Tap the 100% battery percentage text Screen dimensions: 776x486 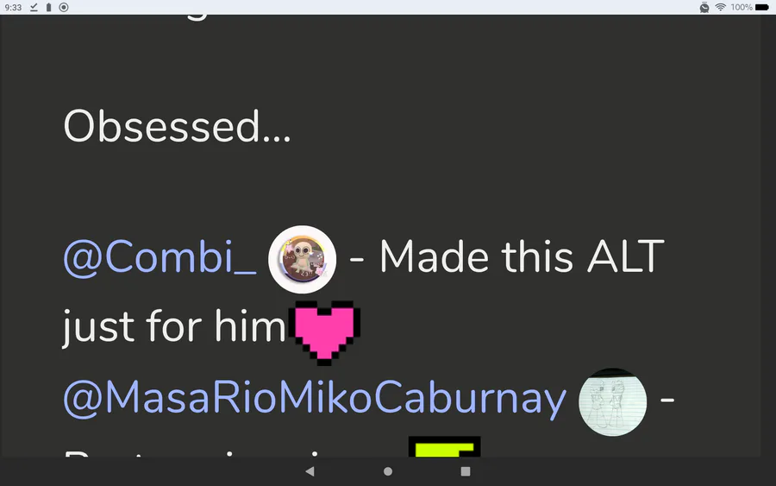742,7
